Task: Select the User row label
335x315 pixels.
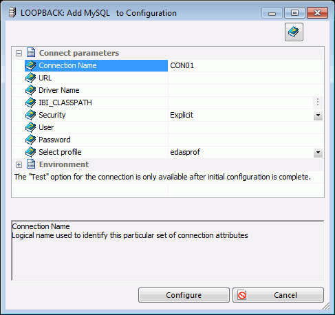Action: tap(46, 127)
